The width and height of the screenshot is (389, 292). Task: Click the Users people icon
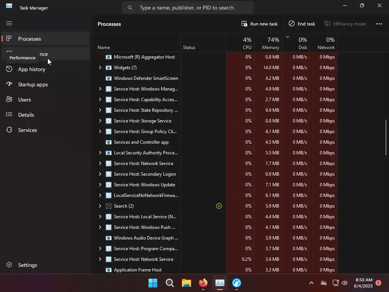9,99
